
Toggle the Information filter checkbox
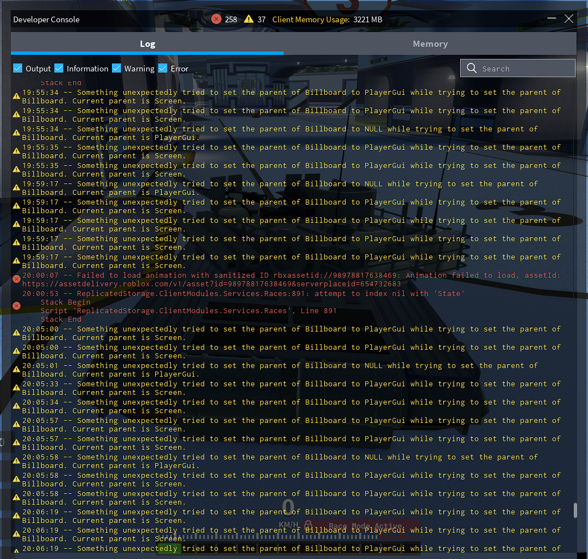[x=59, y=68]
